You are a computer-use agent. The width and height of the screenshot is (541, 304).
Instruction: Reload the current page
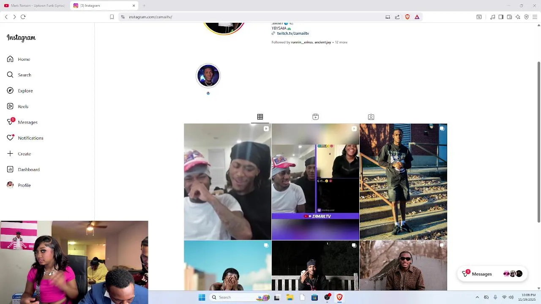point(23,17)
